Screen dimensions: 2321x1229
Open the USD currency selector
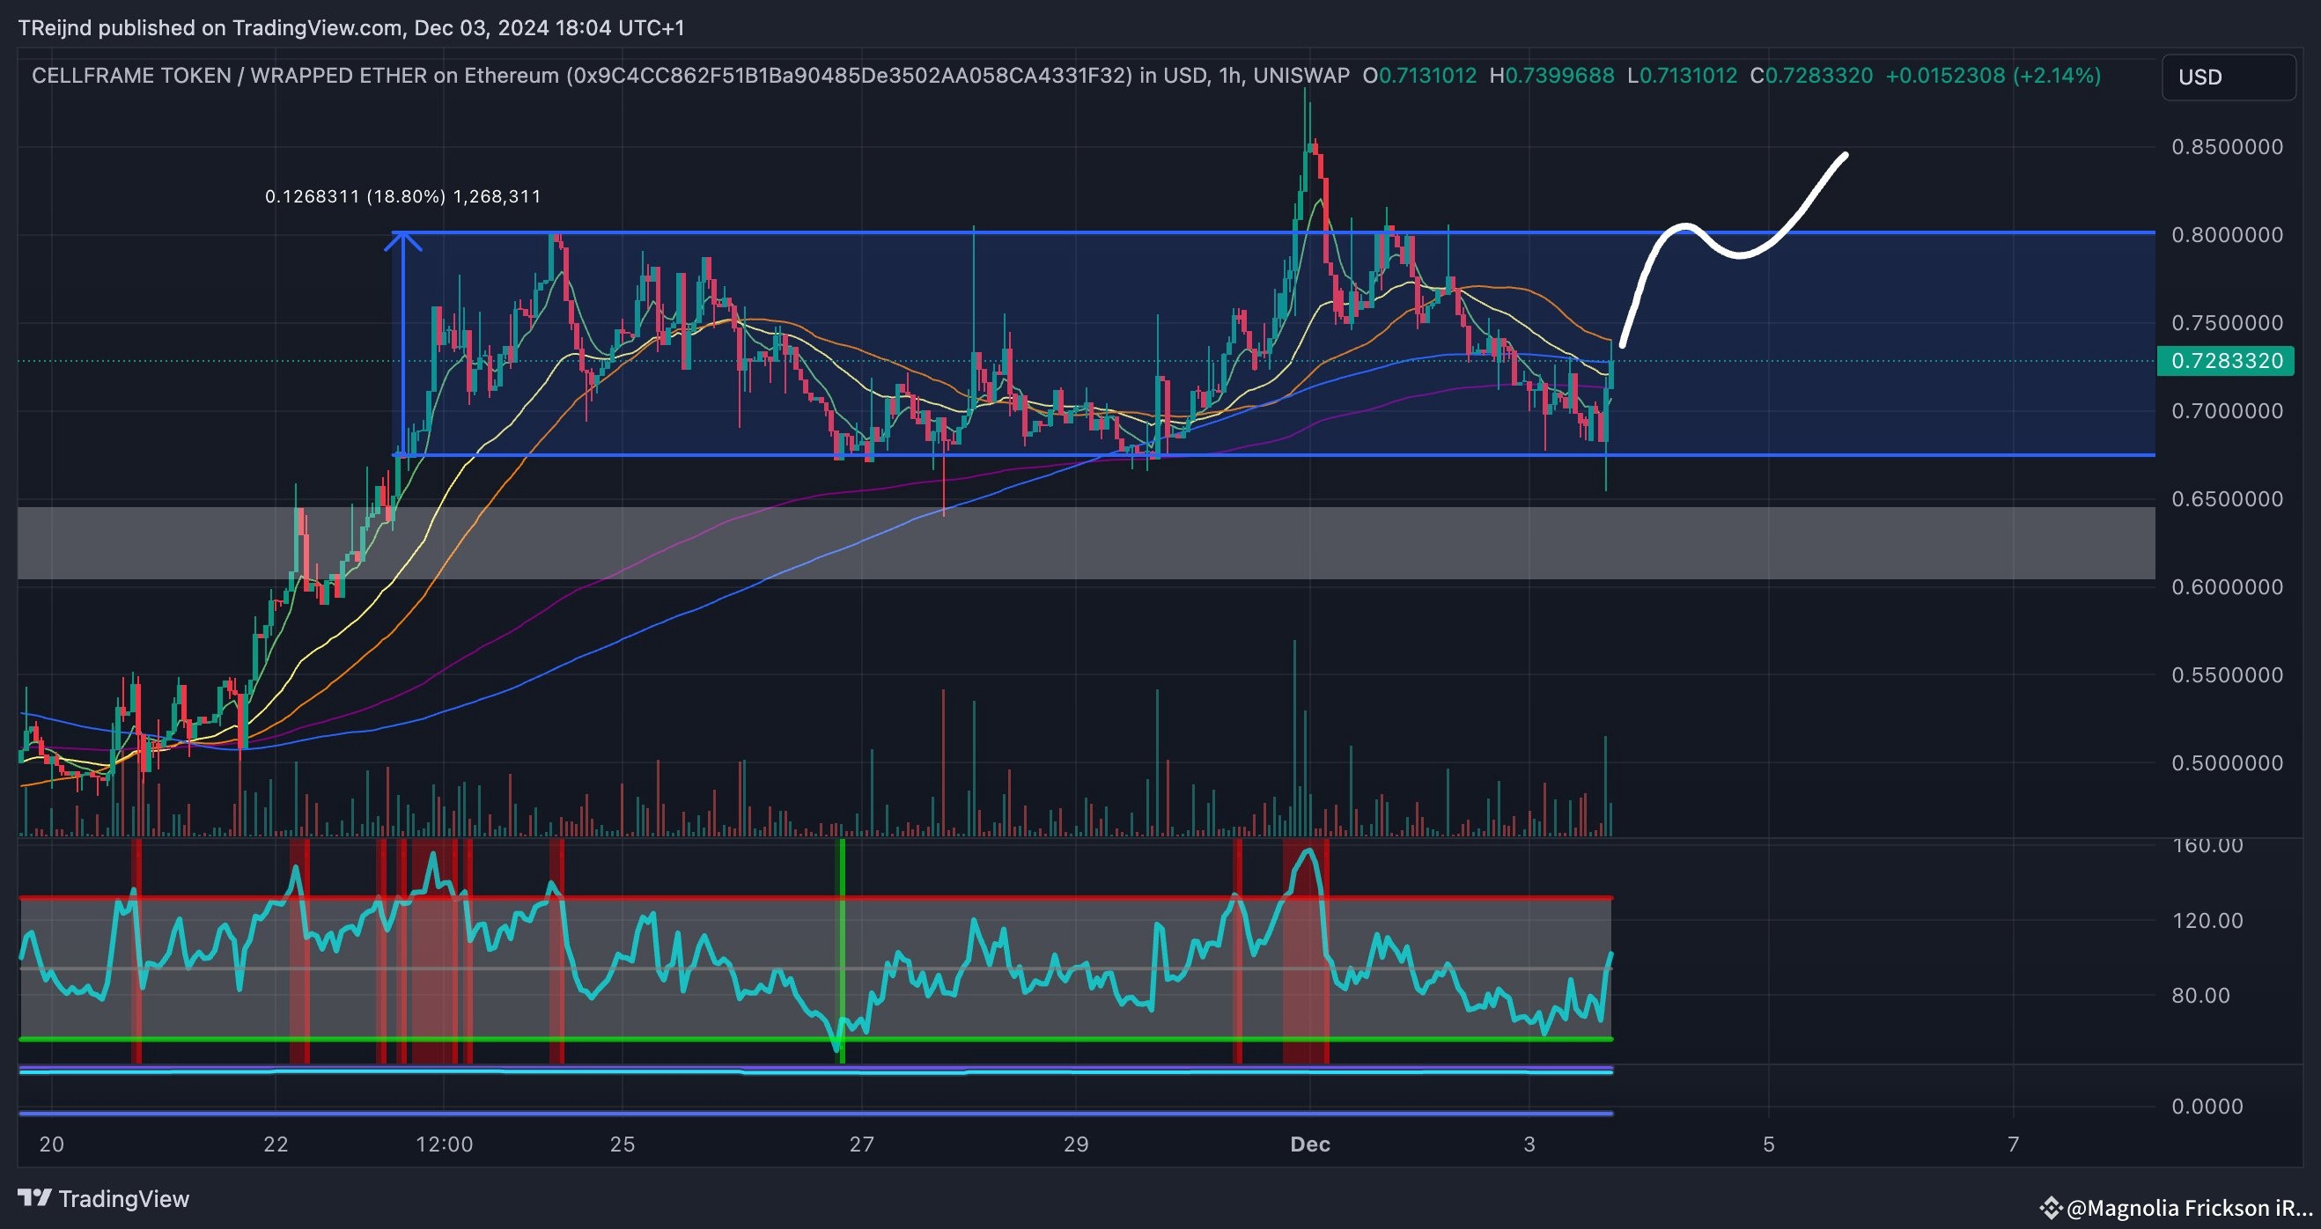click(2228, 77)
